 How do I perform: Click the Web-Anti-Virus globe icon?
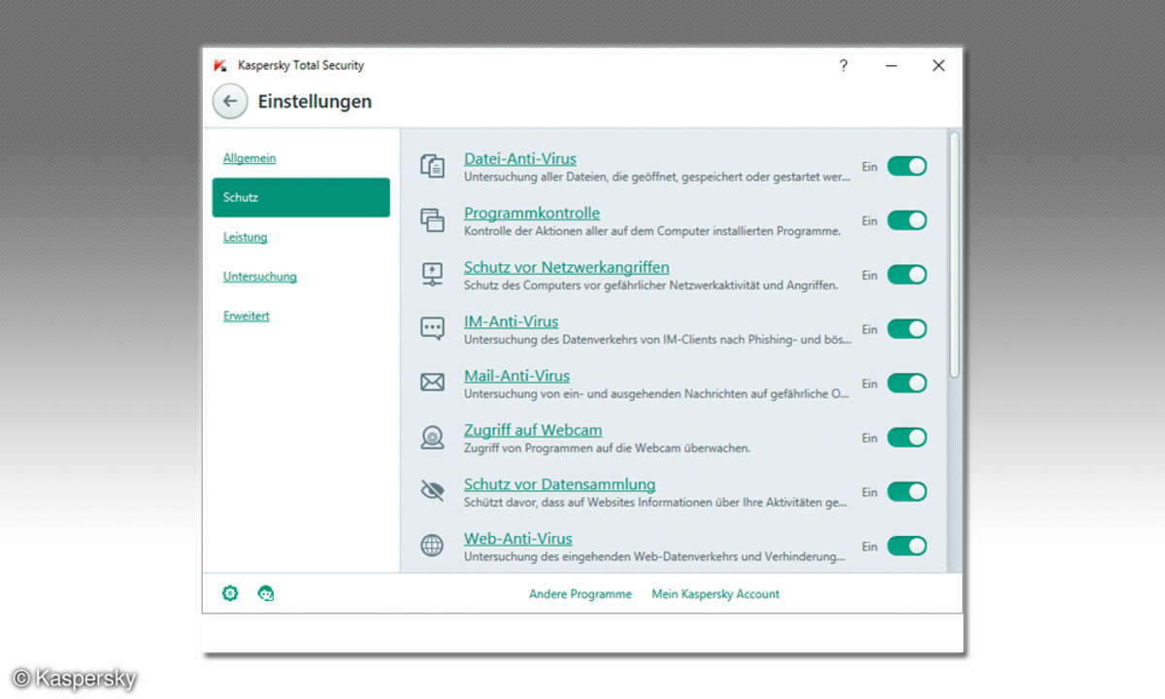(432, 546)
